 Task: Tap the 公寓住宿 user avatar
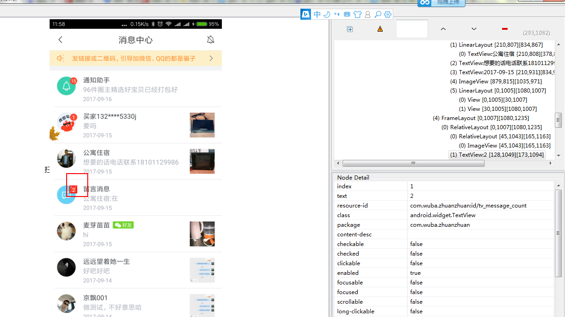coord(66,158)
